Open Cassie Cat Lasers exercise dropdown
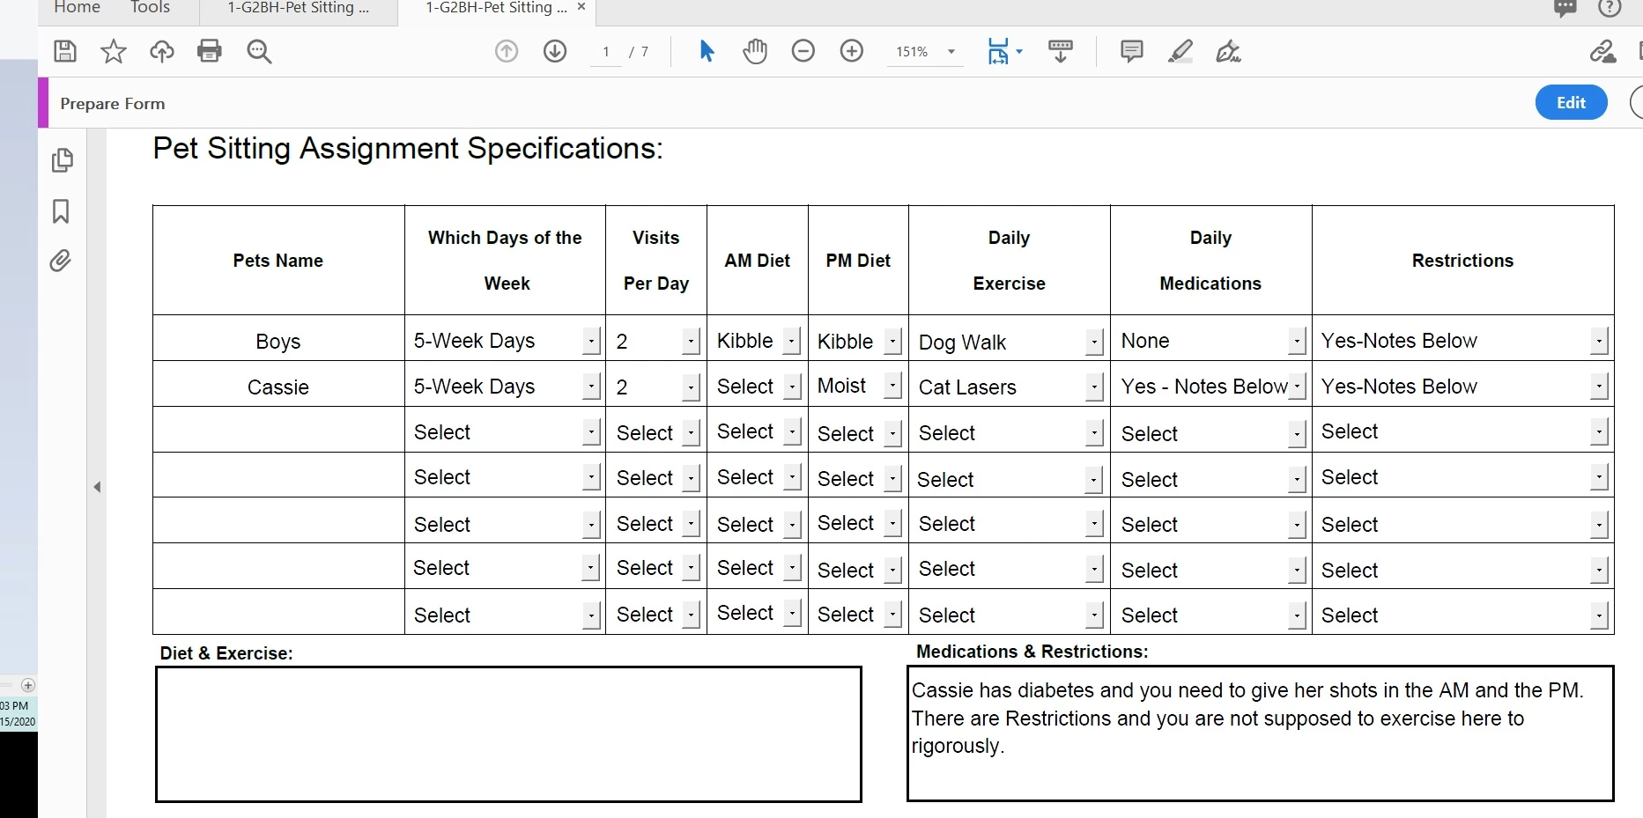The image size is (1643, 818). [1094, 387]
